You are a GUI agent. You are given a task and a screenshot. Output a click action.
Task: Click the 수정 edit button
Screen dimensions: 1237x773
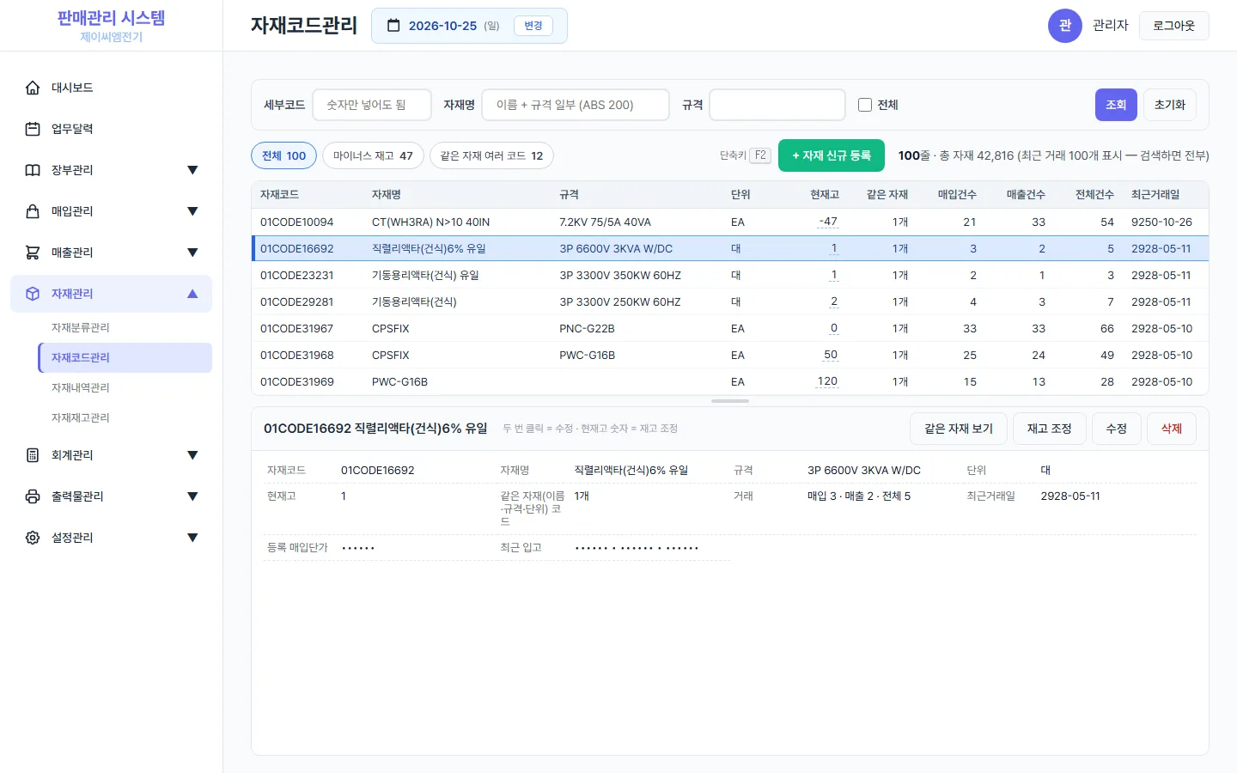pyautogui.click(x=1117, y=429)
